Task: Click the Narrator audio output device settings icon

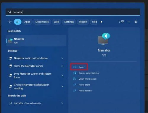Action: (10, 58)
